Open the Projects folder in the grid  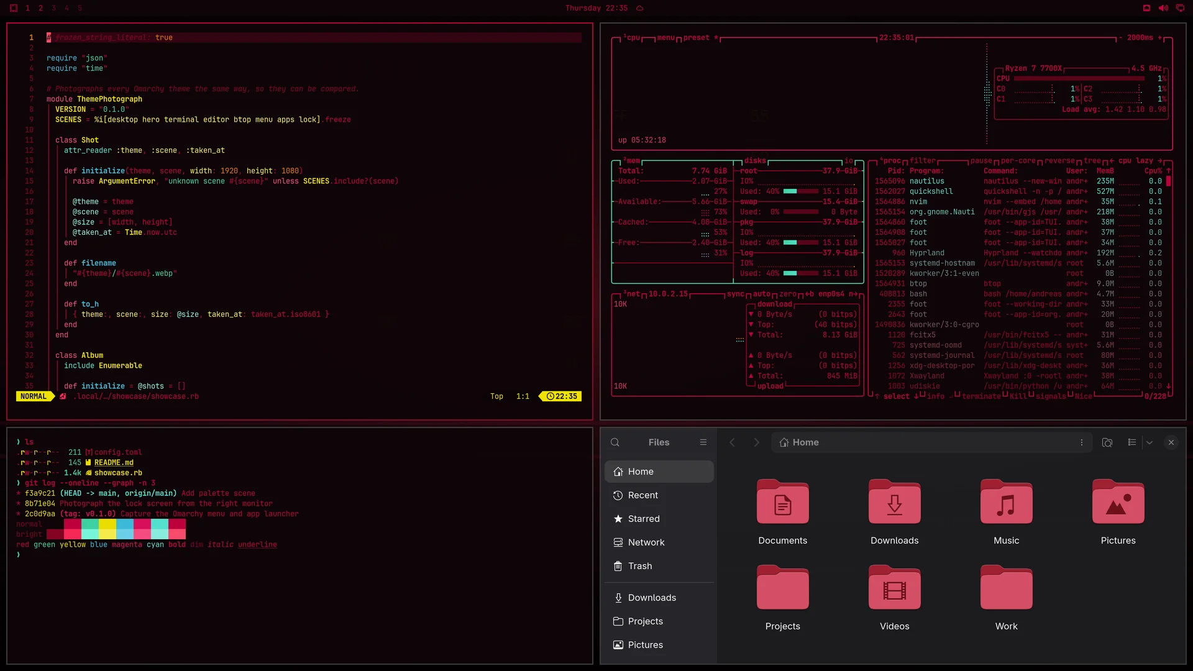click(x=782, y=588)
